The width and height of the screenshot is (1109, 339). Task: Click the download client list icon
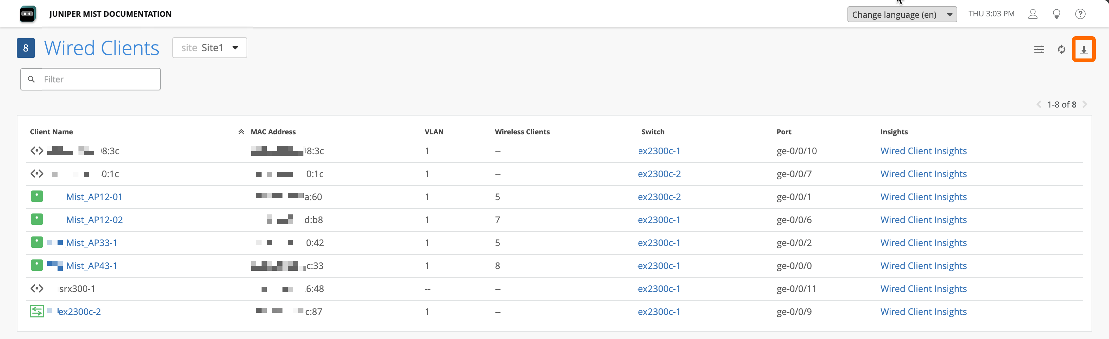(x=1083, y=50)
